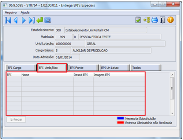Screen dimensions: 183x140
Task: Minimize the Entrega EPI's Especiais window
Action: click(155, 4)
